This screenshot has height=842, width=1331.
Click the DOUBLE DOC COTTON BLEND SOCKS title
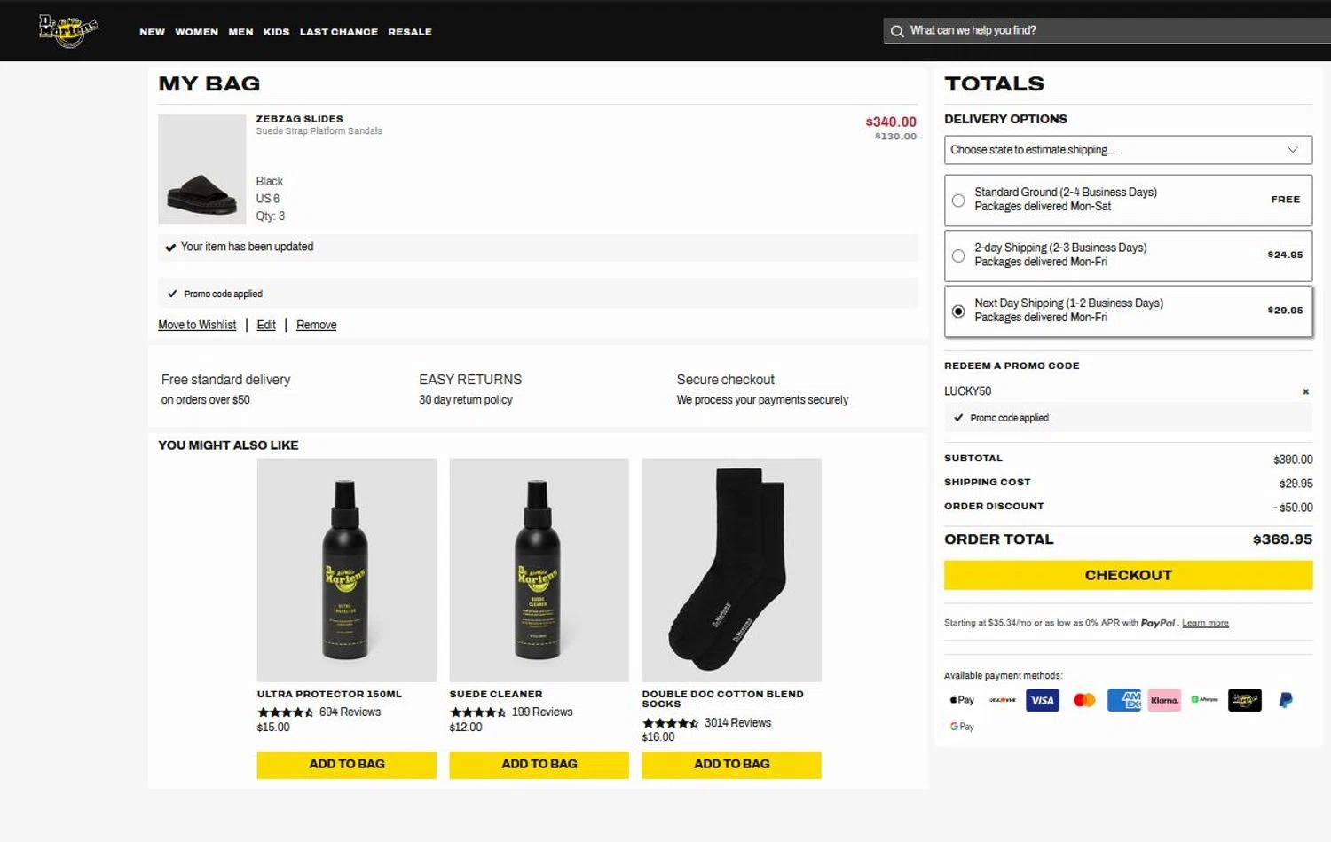pyautogui.click(x=723, y=699)
